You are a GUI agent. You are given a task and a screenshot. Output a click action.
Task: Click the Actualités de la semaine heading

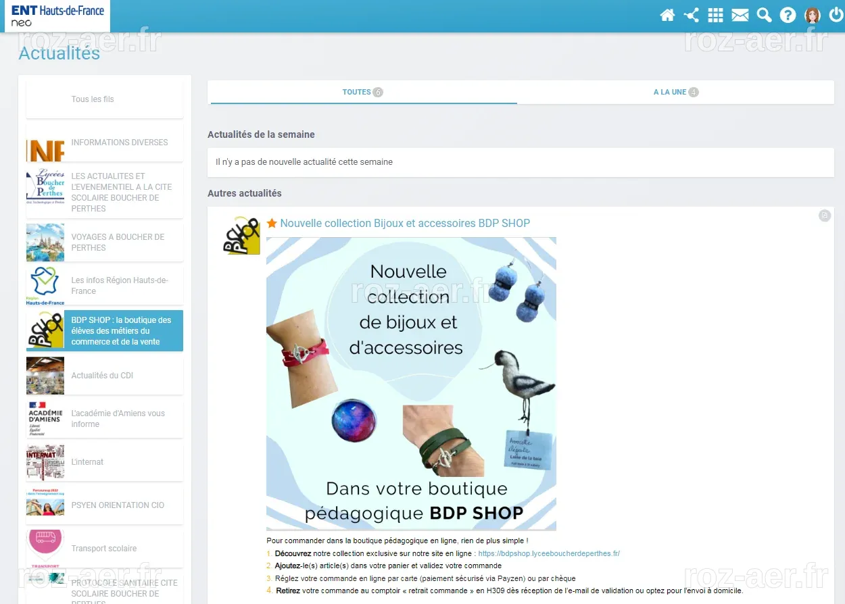(x=261, y=134)
